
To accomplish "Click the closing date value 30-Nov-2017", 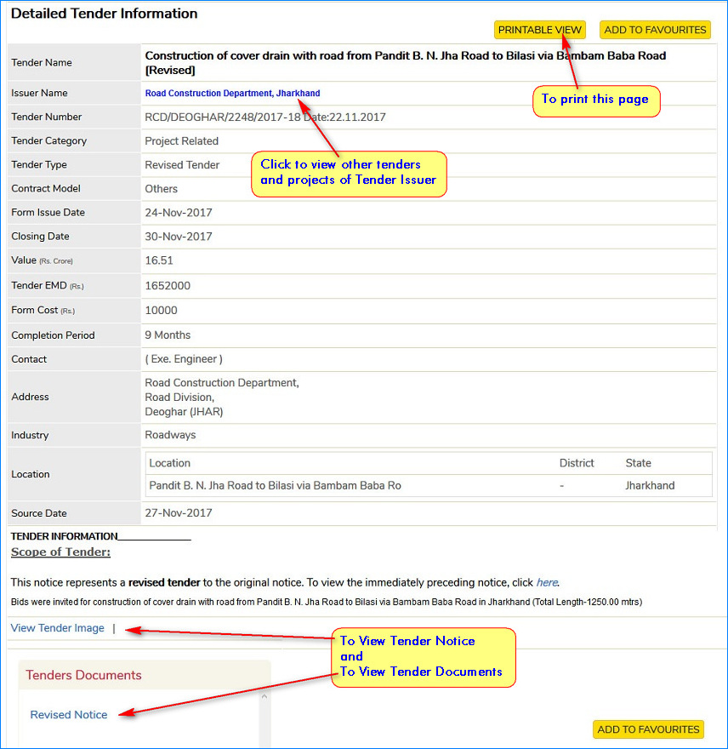I will pos(179,237).
